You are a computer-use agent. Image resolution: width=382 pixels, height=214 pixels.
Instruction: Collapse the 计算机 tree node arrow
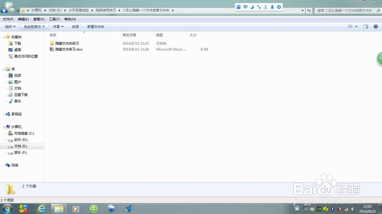4,127
